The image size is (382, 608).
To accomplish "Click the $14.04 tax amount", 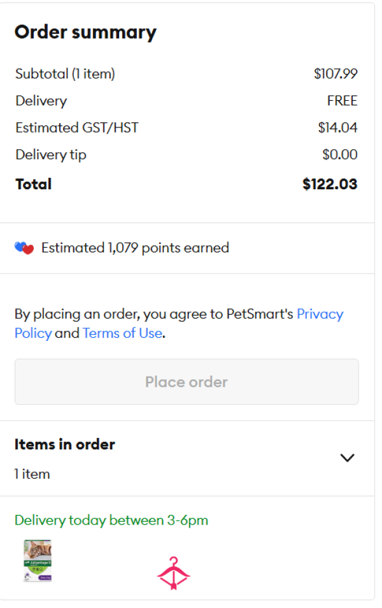I will 337,127.
